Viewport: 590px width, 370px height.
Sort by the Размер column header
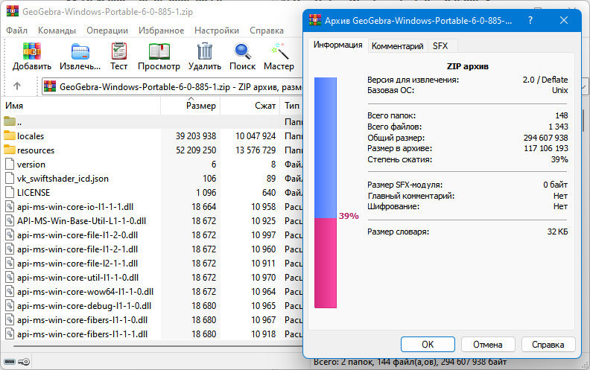tap(191, 106)
